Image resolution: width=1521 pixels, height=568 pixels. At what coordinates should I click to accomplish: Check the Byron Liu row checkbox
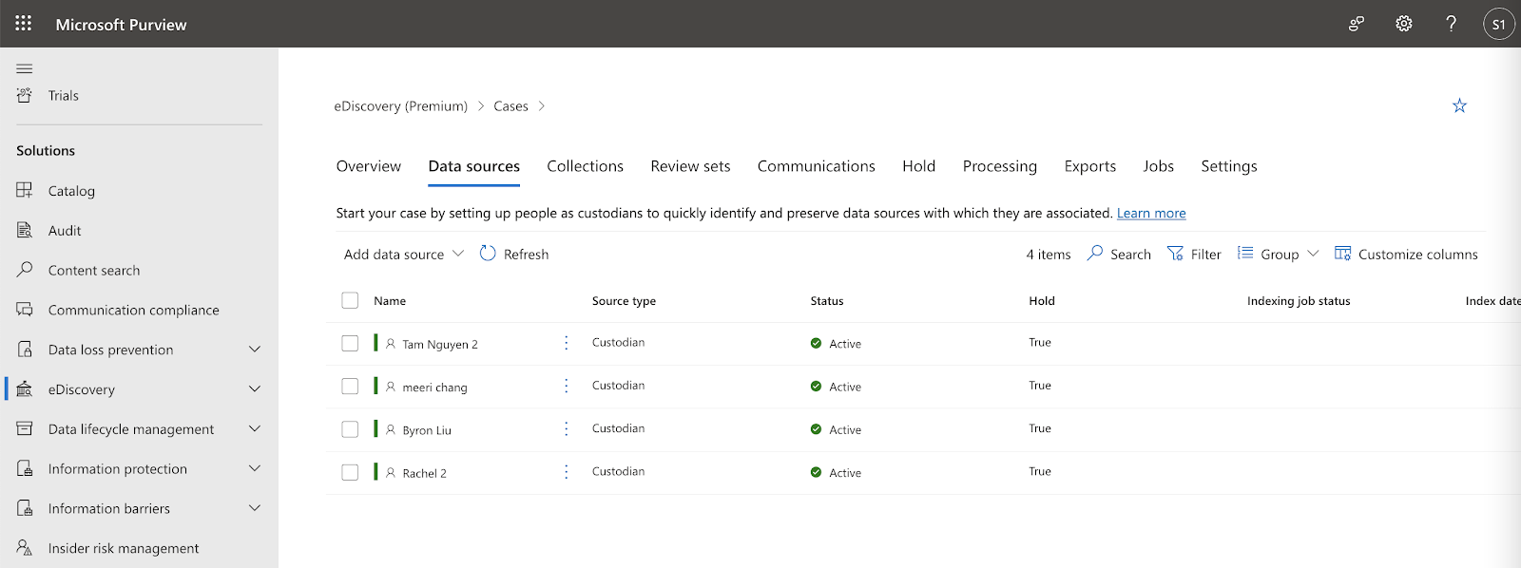tap(350, 429)
